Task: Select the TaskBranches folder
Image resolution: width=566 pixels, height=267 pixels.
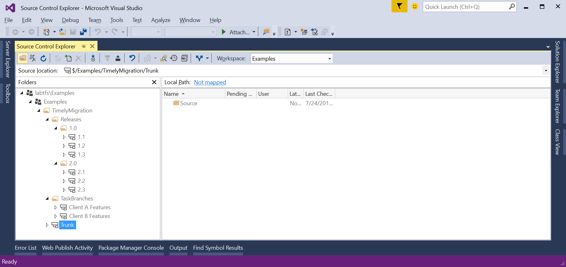Action: coord(77,198)
